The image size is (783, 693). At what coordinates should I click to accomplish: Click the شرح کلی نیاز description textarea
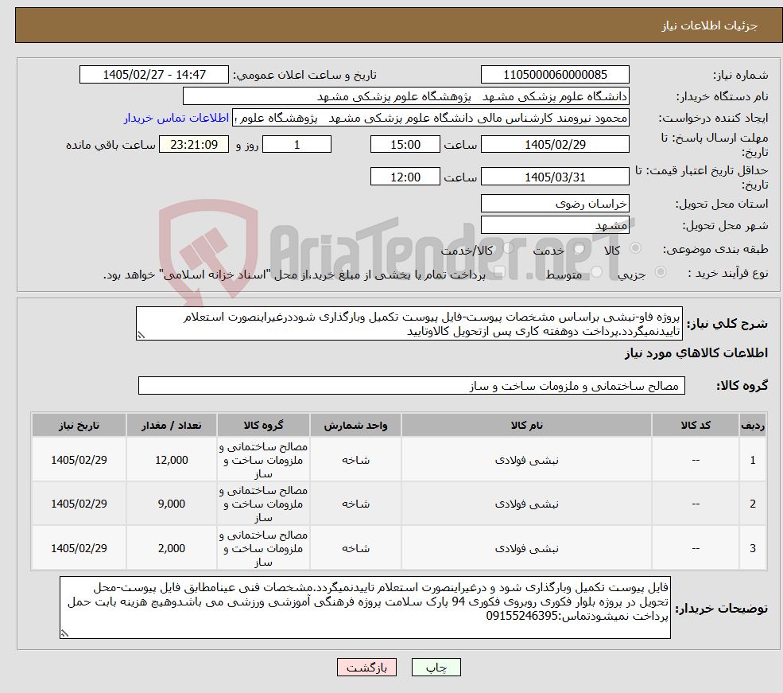click(409, 324)
